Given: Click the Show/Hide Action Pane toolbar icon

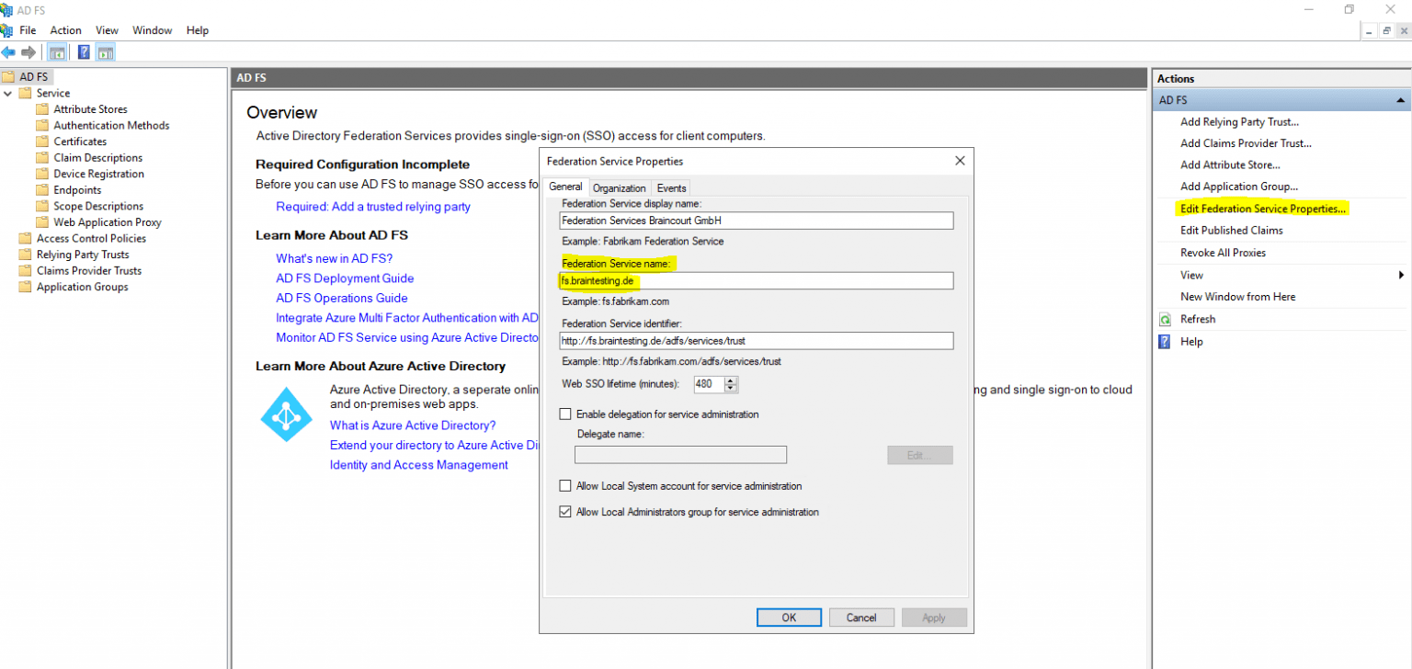Looking at the screenshot, I should click(x=105, y=52).
